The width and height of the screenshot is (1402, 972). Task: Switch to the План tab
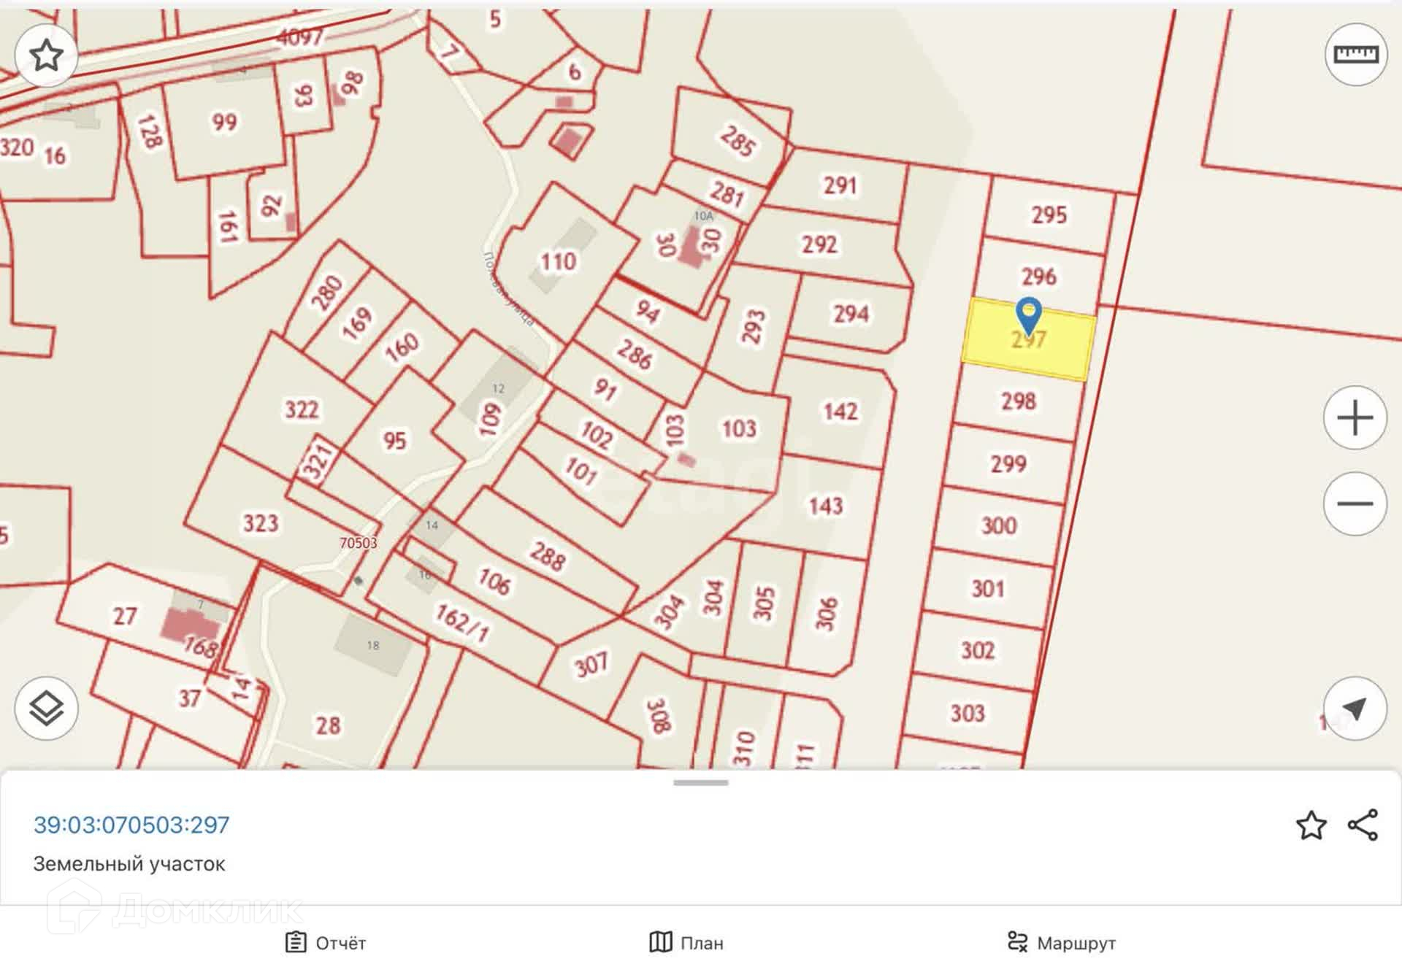click(x=686, y=943)
